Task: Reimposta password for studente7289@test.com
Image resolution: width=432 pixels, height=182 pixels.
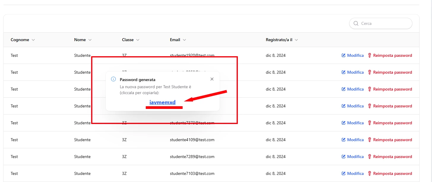Action: coord(390,157)
